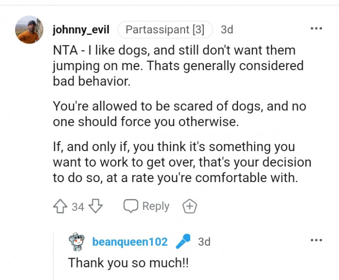Screen dimensions: 339x280
Task: Click the paragraph starting with 'NTA - I like dogs'
Action: tap(178, 66)
